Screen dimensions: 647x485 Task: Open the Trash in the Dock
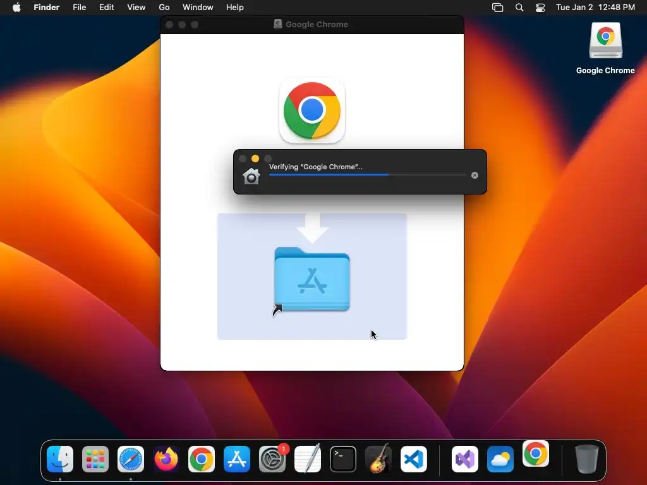(587, 459)
